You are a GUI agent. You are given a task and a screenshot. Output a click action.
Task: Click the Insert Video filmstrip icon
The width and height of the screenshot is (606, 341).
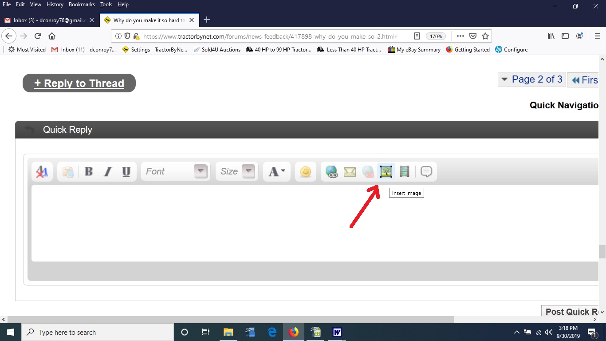[x=404, y=171]
